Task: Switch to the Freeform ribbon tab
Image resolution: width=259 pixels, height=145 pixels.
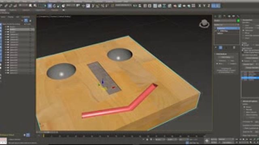Action: [x=13, y=10]
